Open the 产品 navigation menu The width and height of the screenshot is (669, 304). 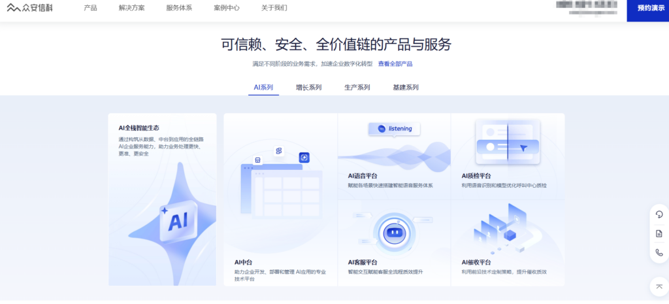point(91,8)
